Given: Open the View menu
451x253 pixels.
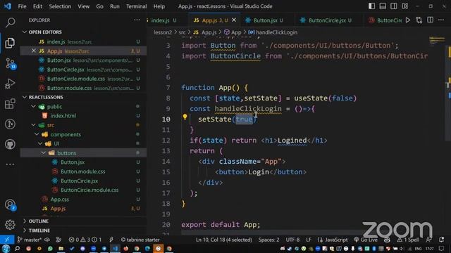Looking at the screenshot, I should coord(83,6).
